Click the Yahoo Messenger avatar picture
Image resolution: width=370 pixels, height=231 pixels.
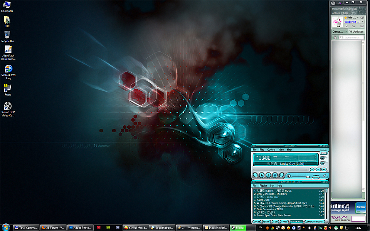[338, 22]
